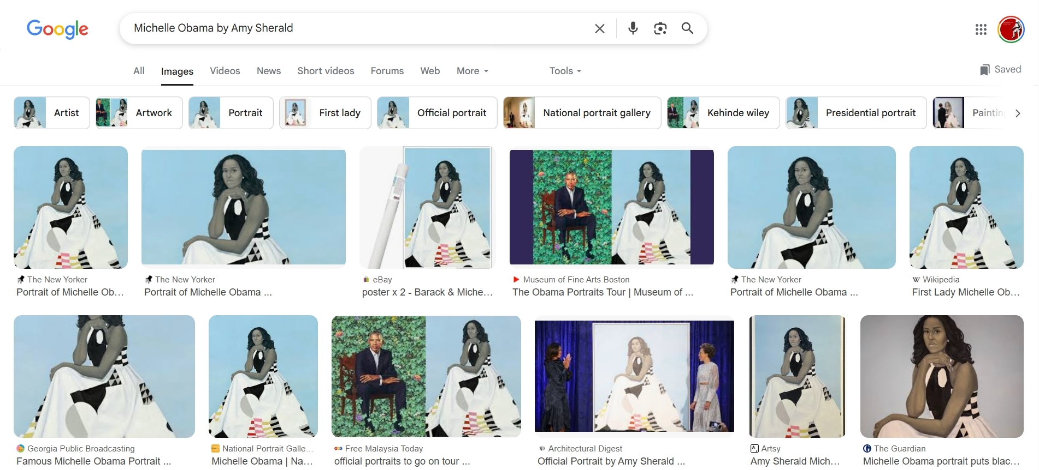Open the Web tab
This screenshot has width=1039, height=470.
(x=430, y=71)
